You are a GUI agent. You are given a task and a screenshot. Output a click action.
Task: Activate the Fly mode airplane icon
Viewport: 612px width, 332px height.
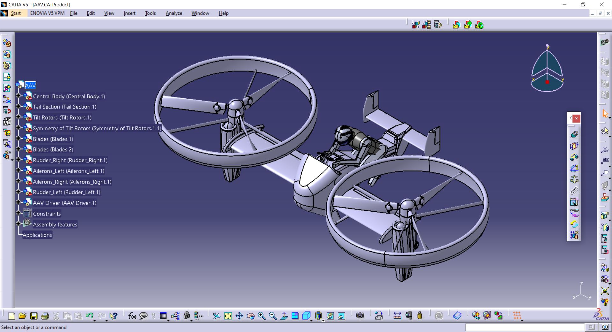point(217,316)
